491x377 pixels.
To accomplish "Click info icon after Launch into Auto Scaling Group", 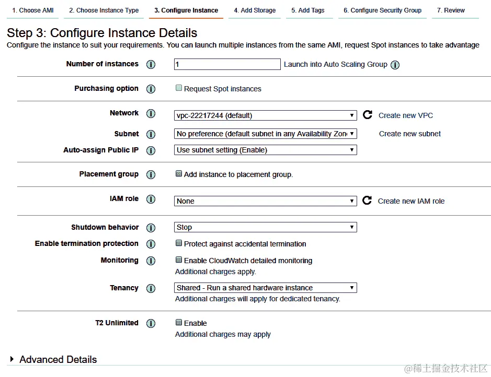I will click(x=395, y=65).
